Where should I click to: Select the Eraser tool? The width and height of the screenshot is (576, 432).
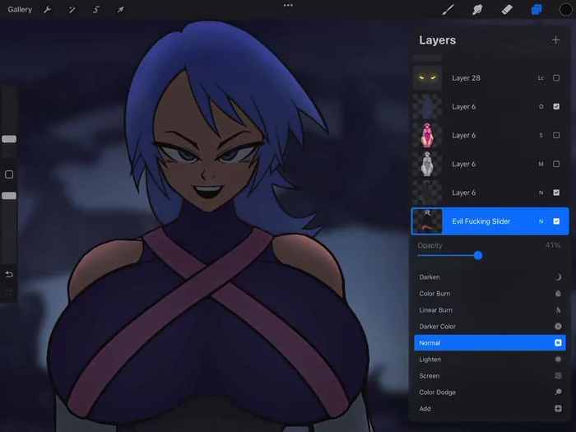point(507,10)
